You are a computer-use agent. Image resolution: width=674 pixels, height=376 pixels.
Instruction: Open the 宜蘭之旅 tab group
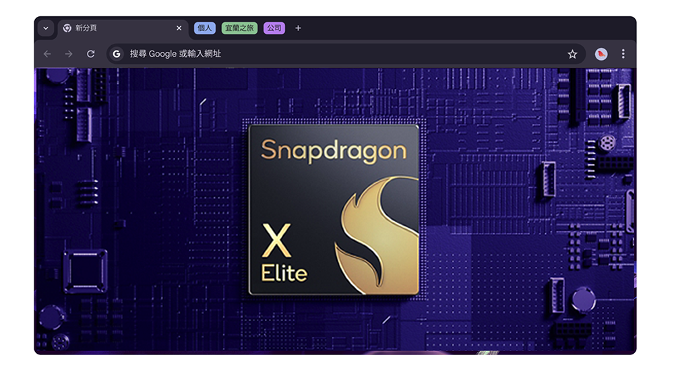pos(239,28)
